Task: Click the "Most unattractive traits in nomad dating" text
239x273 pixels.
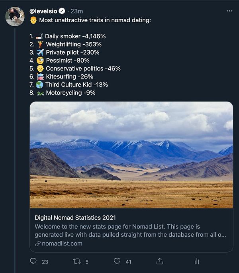Action: (x=95, y=20)
